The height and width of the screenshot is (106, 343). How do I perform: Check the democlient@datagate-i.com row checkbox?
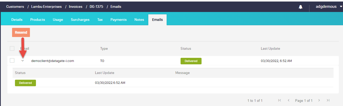coord(12,60)
